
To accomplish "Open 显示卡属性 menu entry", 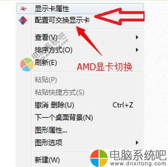I will point(80,9).
